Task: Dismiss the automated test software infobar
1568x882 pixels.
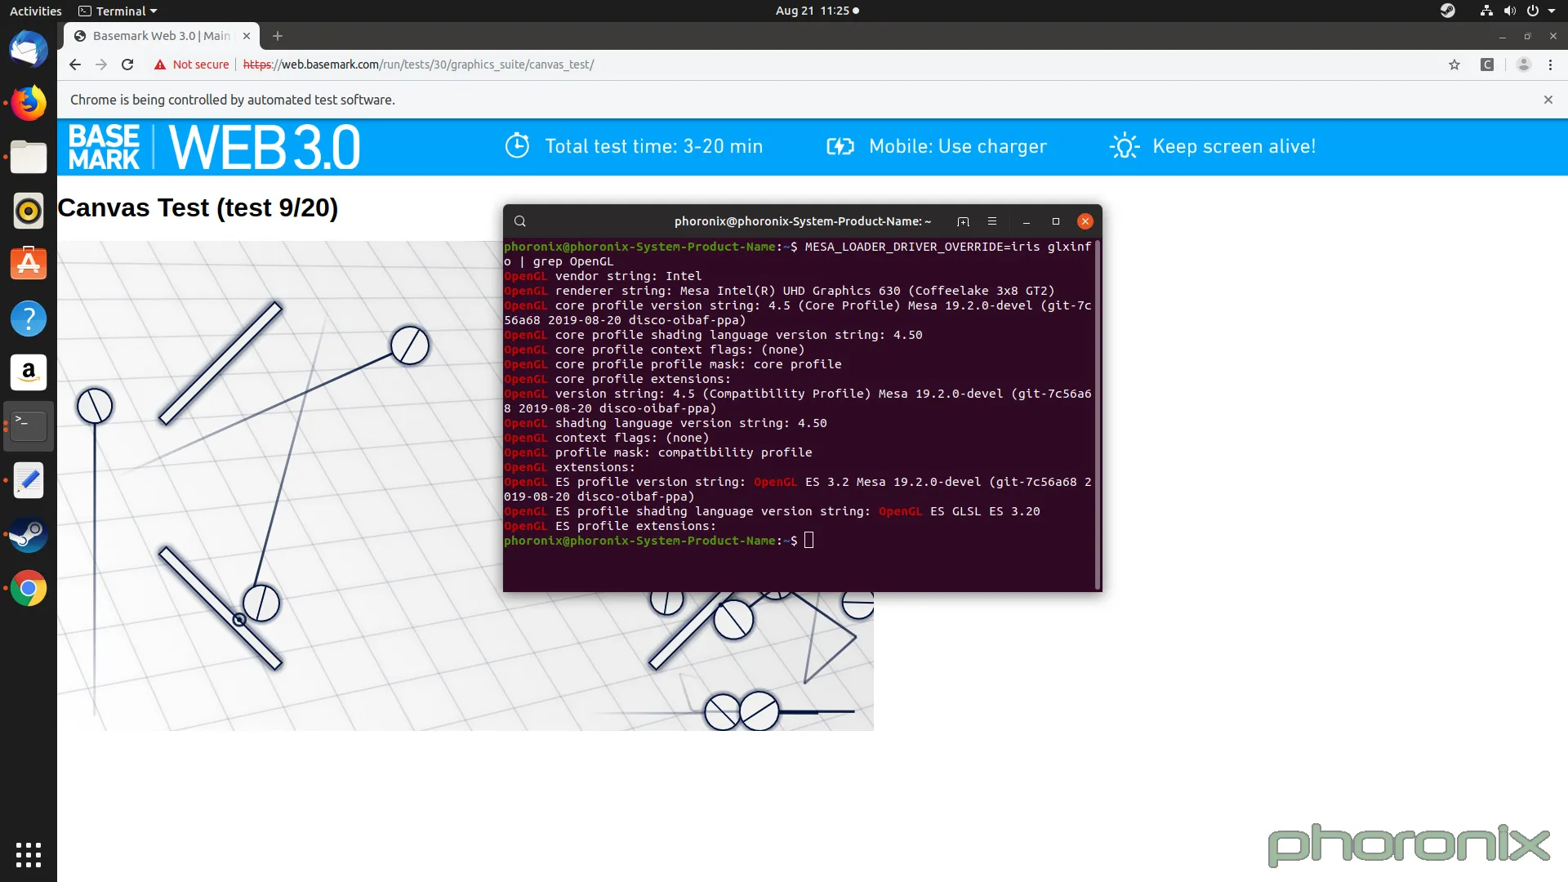Action: click(x=1548, y=100)
